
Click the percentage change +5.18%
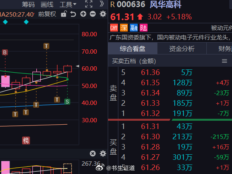[x=179, y=17]
